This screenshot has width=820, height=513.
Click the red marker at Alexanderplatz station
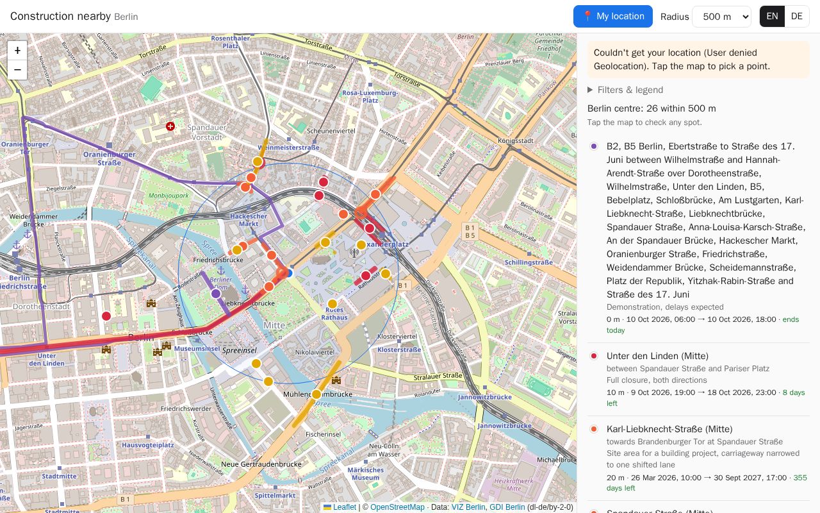pos(370,228)
